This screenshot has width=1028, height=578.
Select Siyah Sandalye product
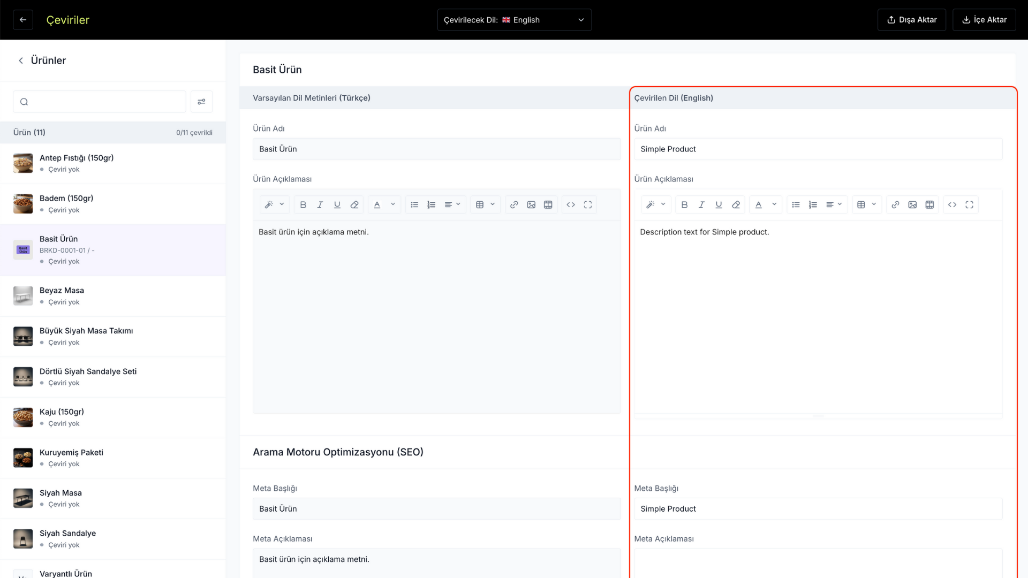(x=112, y=539)
